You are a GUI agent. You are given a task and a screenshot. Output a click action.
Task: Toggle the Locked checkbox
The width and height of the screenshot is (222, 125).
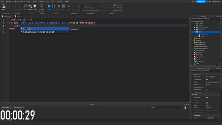click(207, 103)
